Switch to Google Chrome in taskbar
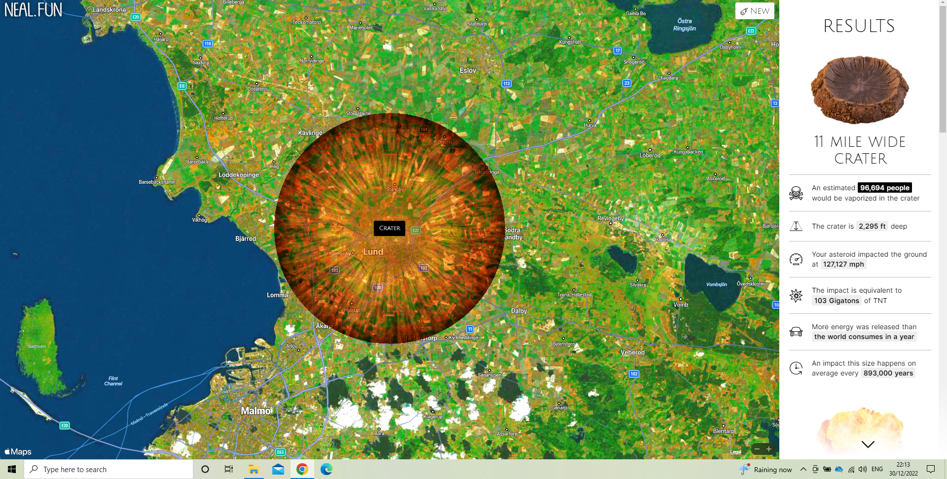Screen dimensions: 947x479 coord(302,469)
